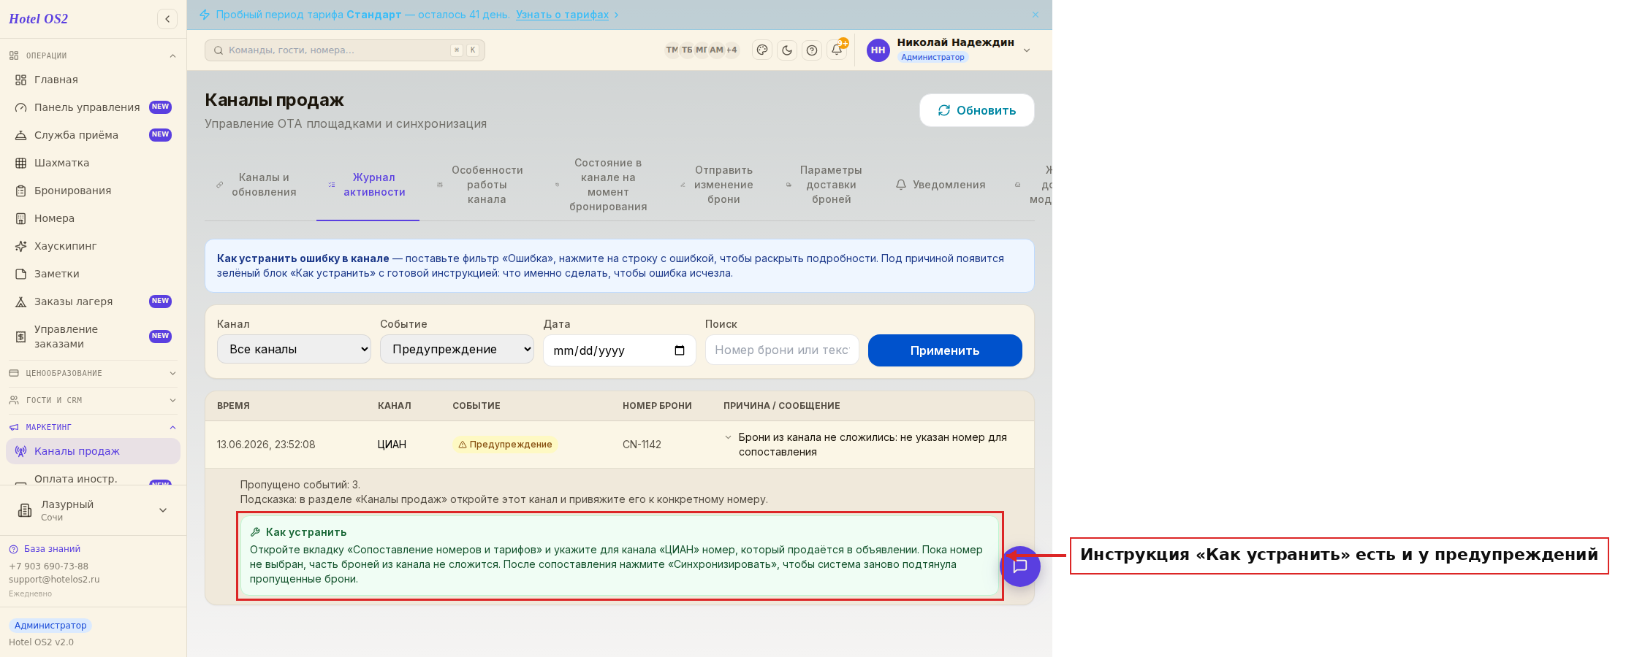Open the theme palette icon
This screenshot has width=1626, height=657.
(x=762, y=50)
